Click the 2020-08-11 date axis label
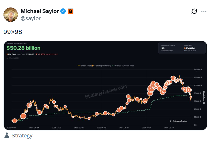This screenshot has width=212, height=142. coord(12,127)
